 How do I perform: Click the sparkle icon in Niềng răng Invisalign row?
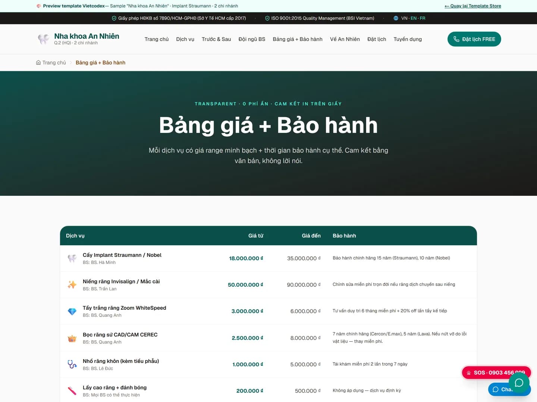(72, 285)
